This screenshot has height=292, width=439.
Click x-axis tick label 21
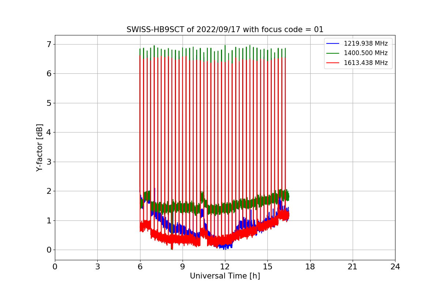353,266
